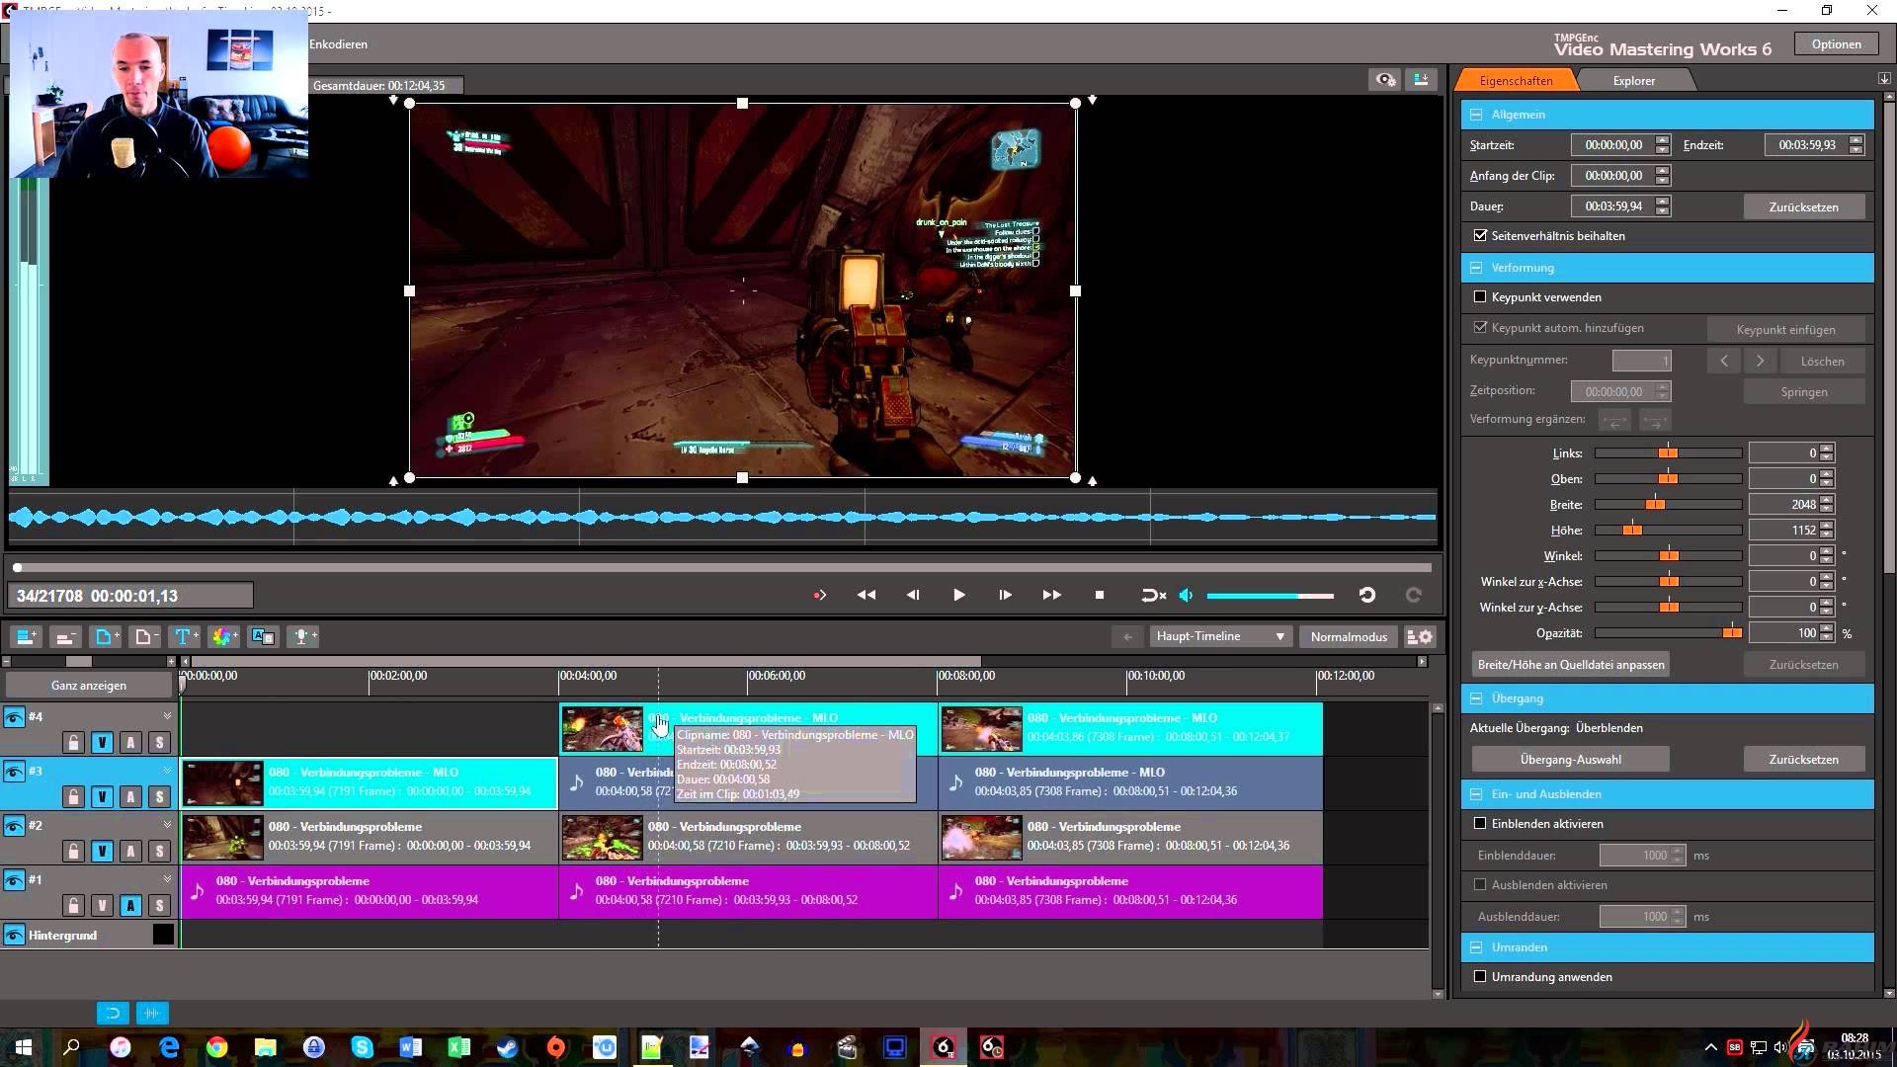Select the Eigenschaften tab

click(1516, 81)
